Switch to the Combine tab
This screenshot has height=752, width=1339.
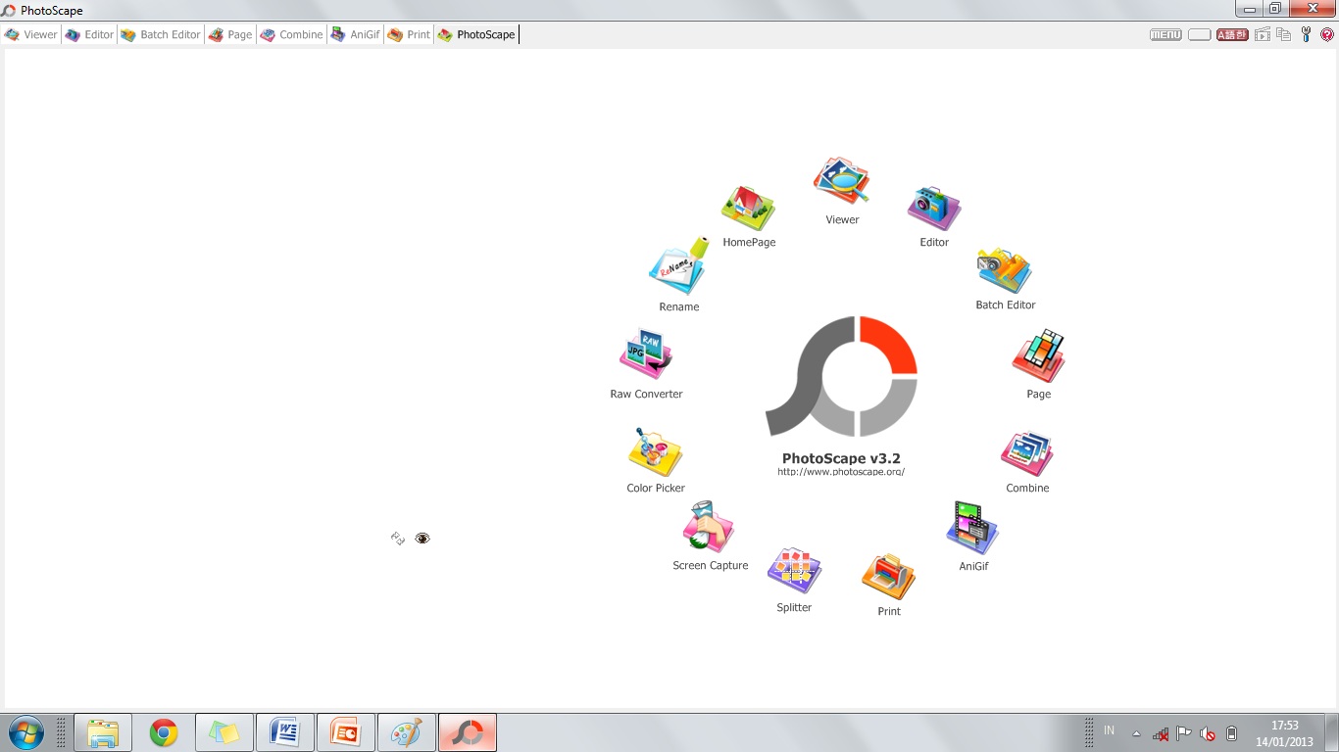tap(292, 34)
